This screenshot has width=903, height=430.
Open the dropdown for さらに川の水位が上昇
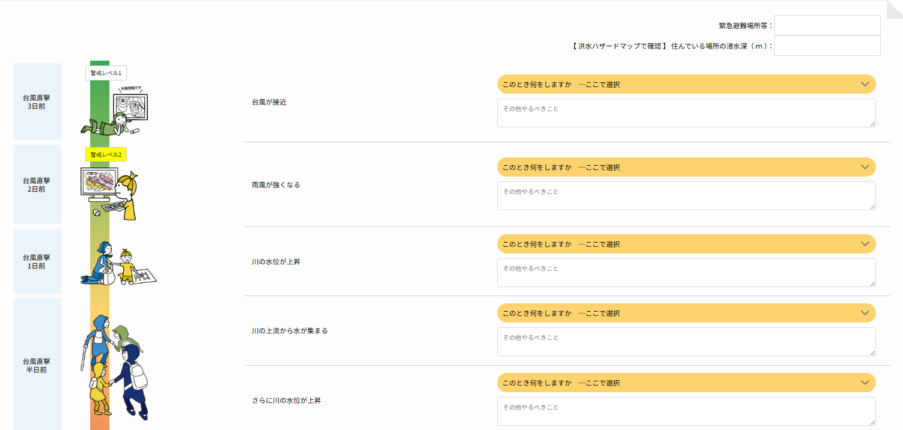pyautogui.click(x=686, y=383)
